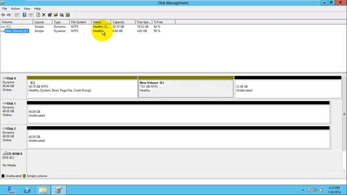Click the Disk Management taskbar button

(x=59, y=190)
